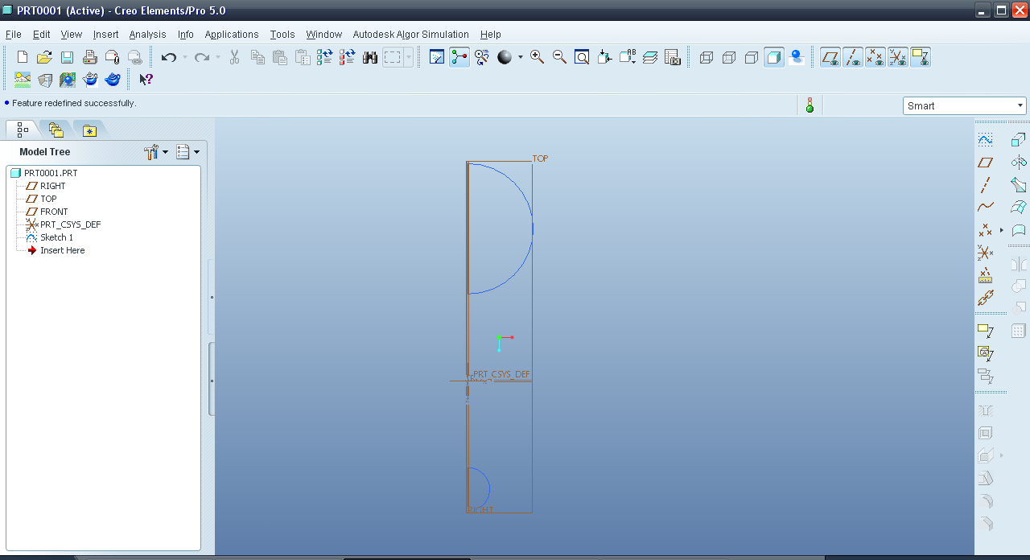
Task: Expand the undo history dropdown arrow
Action: tap(185, 57)
